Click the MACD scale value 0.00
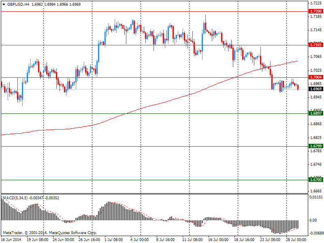Screen dimensions: 324x243 click(313, 220)
